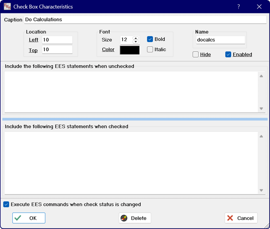Click the Caption text field
270x229 pixels.
click(x=145, y=20)
